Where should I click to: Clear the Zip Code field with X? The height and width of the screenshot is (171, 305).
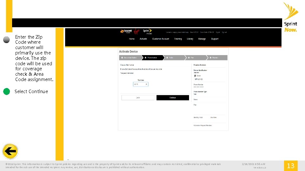coord(146,84)
